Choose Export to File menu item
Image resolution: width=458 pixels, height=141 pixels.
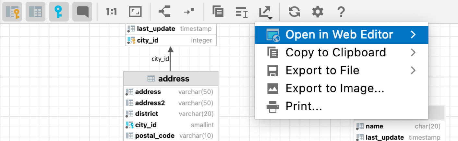342,70
